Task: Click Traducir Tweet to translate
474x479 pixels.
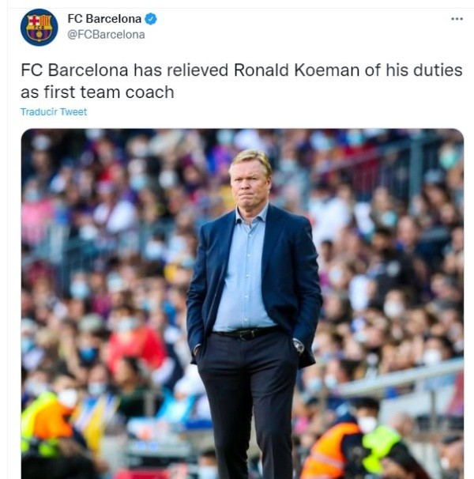Action: tap(54, 111)
